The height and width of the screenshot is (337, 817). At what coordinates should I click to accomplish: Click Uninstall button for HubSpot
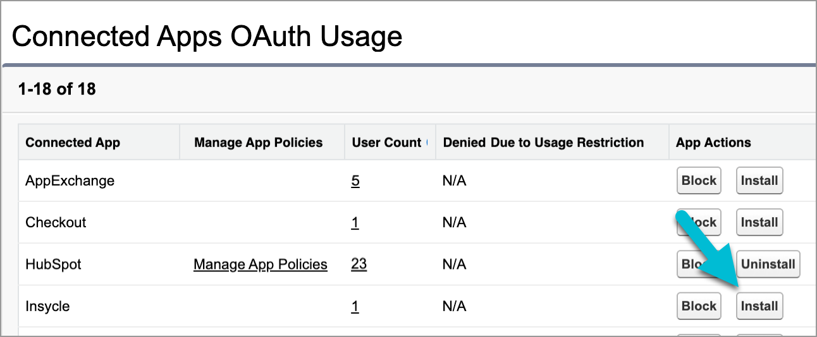point(768,264)
